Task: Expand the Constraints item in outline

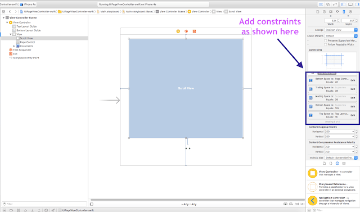Action: pyautogui.click(x=14, y=46)
